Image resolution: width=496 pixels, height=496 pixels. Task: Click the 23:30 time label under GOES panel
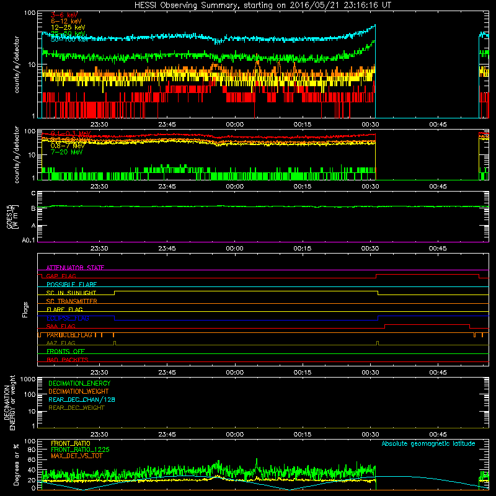coord(99,249)
